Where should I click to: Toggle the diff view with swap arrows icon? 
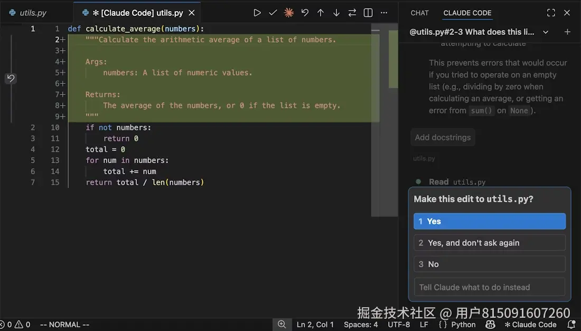coord(352,12)
